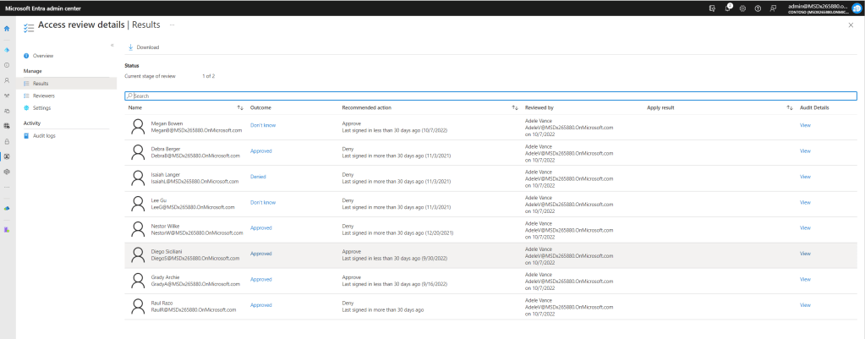Image resolution: width=865 pixels, height=339 pixels.
Task: Click the Settings item in Manage menu
Action: [41, 108]
